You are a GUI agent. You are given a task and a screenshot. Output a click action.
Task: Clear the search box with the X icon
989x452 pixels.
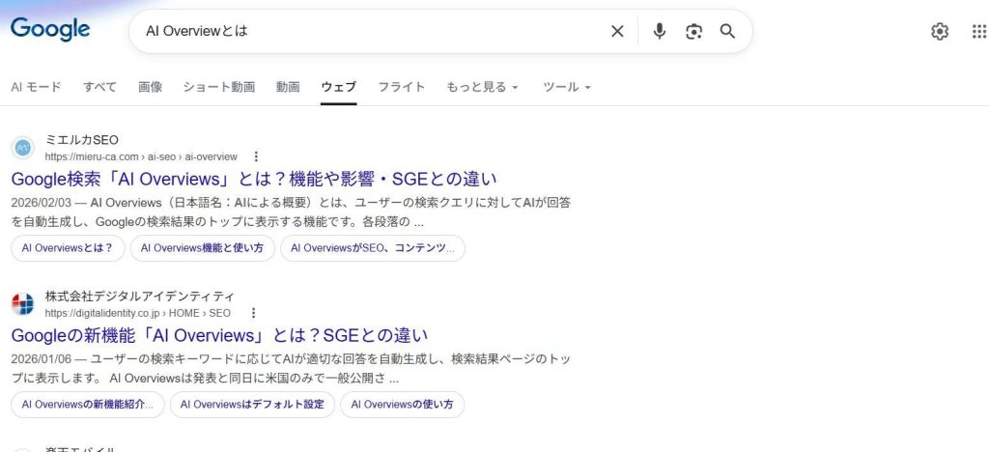617,32
